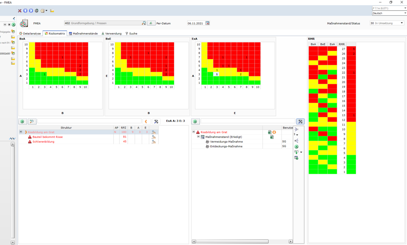Open tools icon above Struktur table

pos(156,121)
